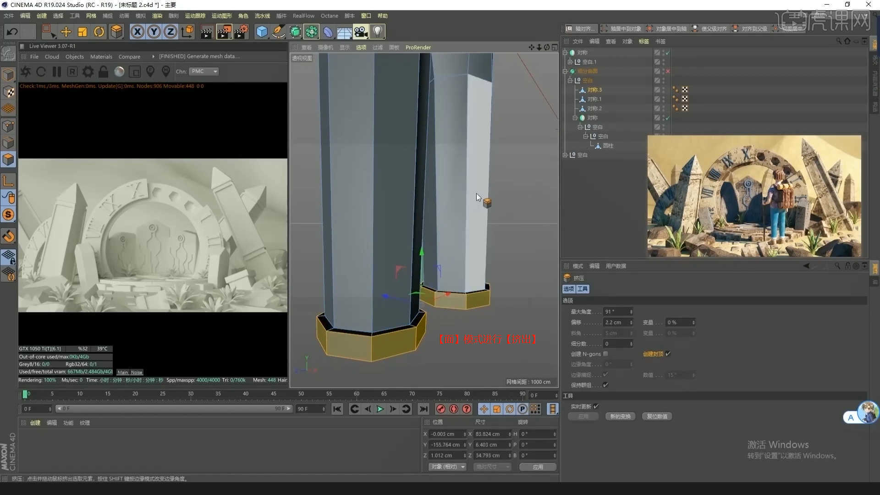Switch to the 工具 tab
The height and width of the screenshot is (495, 880).
pos(583,289)
